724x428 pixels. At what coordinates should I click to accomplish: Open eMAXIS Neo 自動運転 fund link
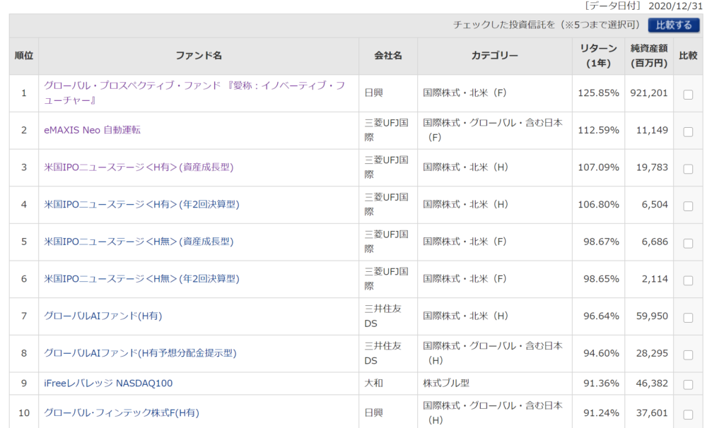click(x=92, y=130)
